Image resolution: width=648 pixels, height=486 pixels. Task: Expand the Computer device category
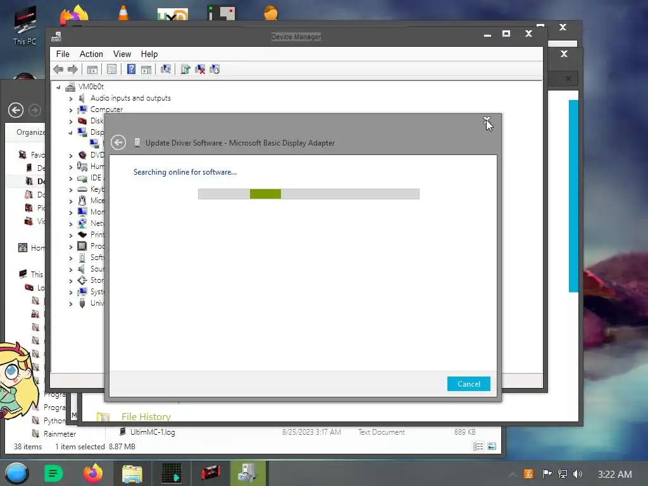coord(71,110)
